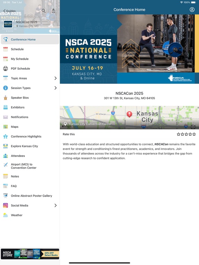The width and height of the screenshot is (199, 265).
Task: Tap the Exhibitors booth icon
Action: click(6, 107)
